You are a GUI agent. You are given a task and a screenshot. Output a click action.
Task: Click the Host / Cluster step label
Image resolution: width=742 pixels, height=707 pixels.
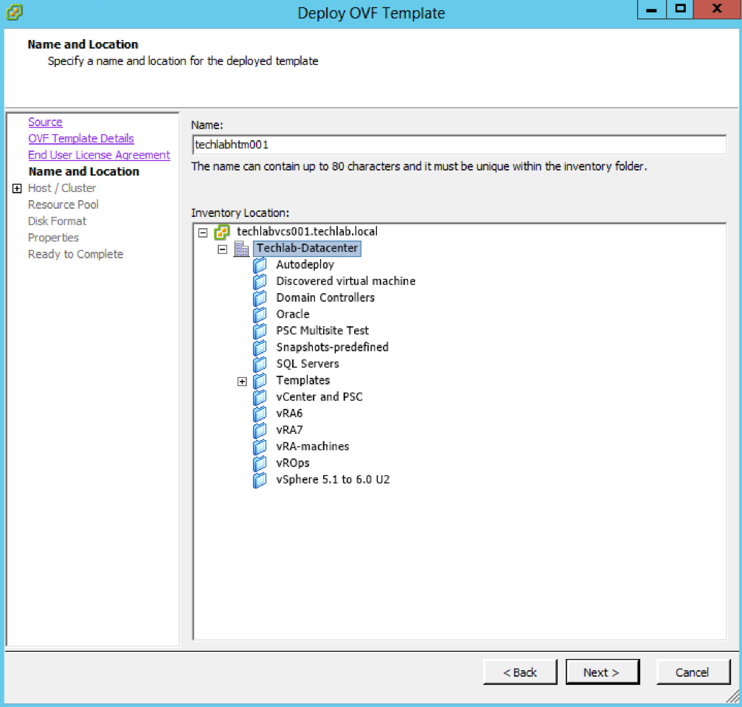pyautogui.click(x=62, y=188)
